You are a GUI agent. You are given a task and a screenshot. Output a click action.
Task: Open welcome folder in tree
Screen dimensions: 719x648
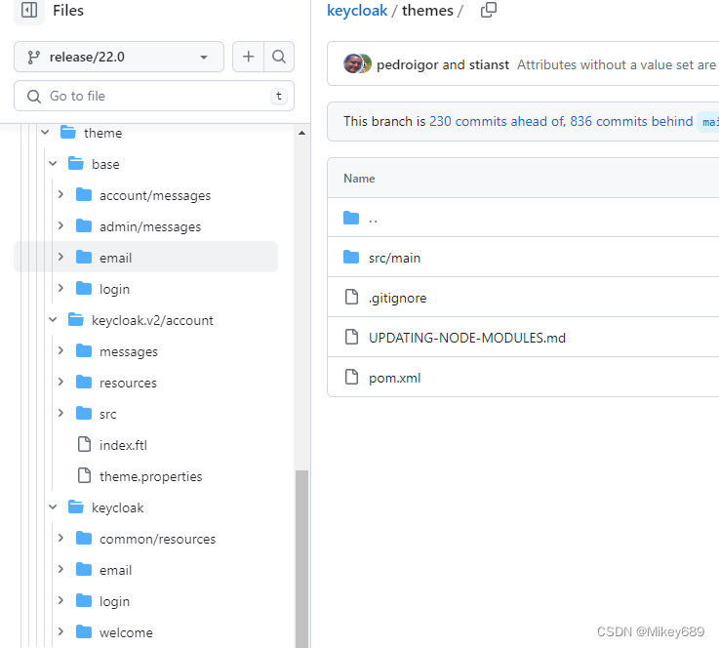tap(126, 632)
